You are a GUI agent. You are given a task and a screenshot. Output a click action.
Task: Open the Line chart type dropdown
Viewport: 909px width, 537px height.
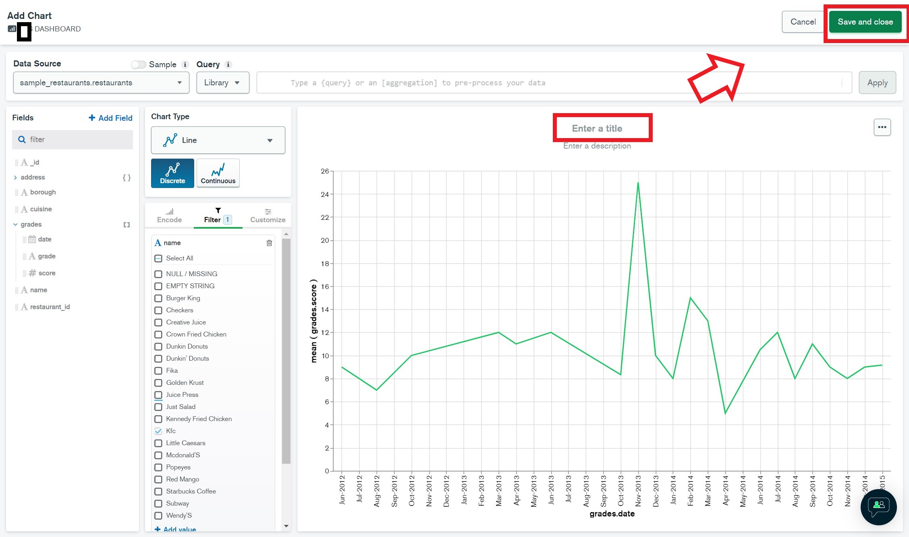tap(218, 140)
